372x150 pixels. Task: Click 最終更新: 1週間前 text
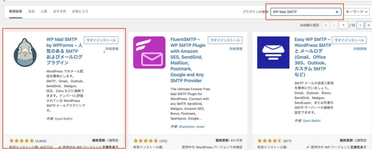[105, 140]
